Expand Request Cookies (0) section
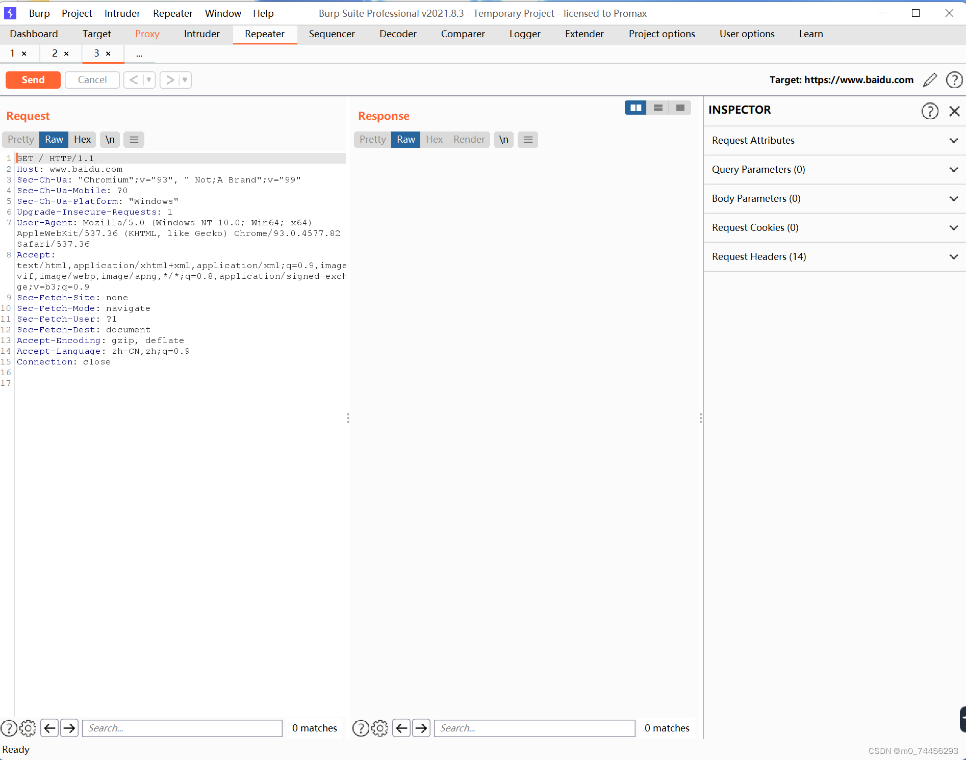966x760 pixels. point(835,227)
